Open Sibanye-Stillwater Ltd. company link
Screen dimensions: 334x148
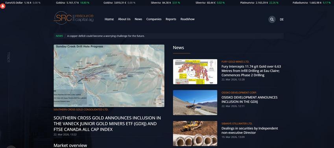[x=237, y=124]
